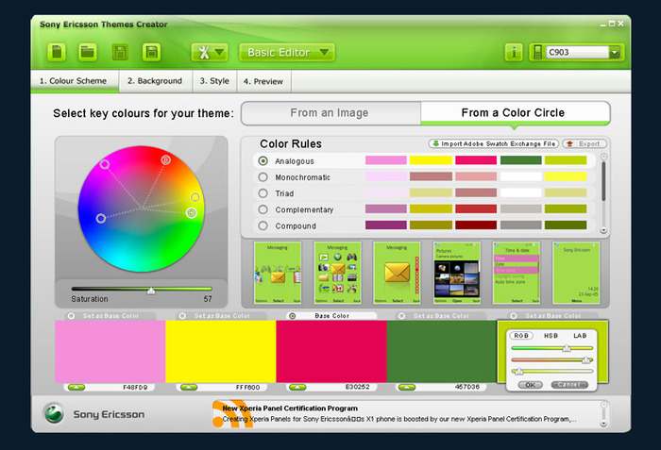Open the tools wrench dropdown

pyautogui.click(x=210, y=53)
